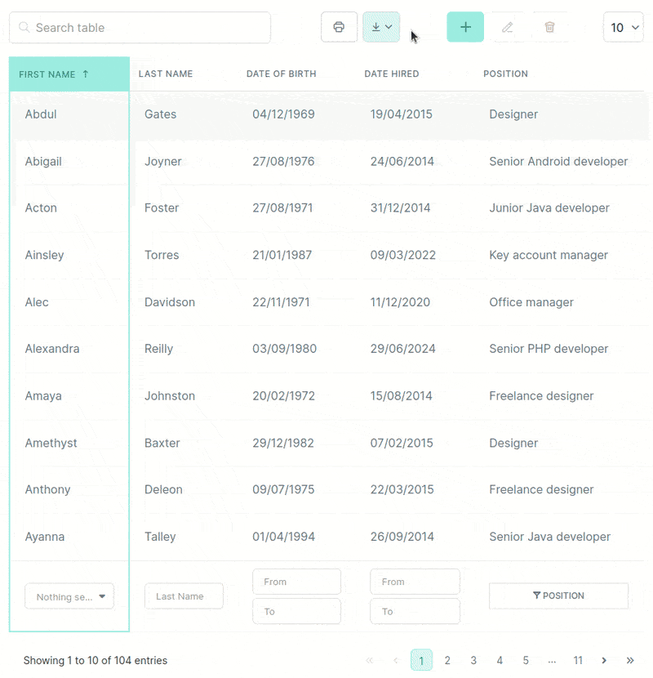Click the edit pencil icon

pyautogui.click(x=507, y=27)
